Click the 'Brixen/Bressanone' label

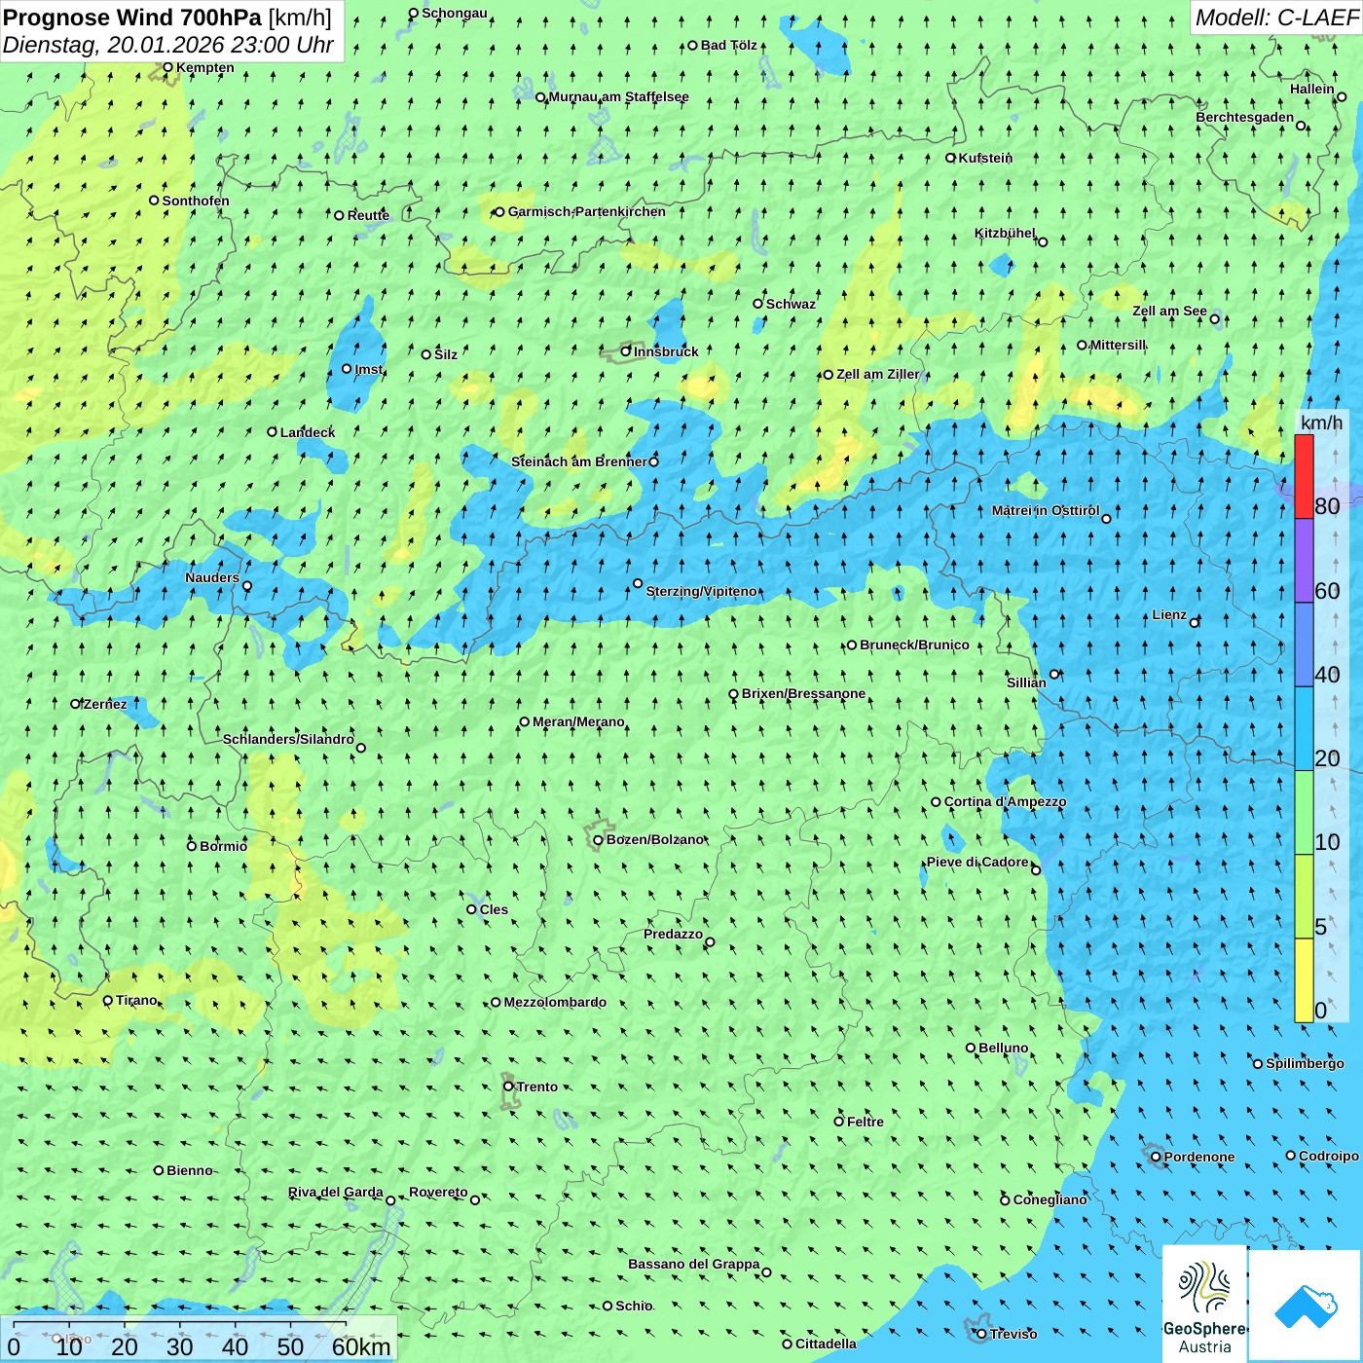point(803,693)
